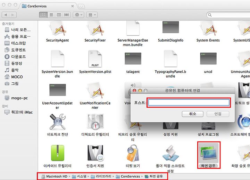The height and width of the screenshot is (180, 250).
Task: Switch to icon view in toolbar
Action: coord(43,15)
